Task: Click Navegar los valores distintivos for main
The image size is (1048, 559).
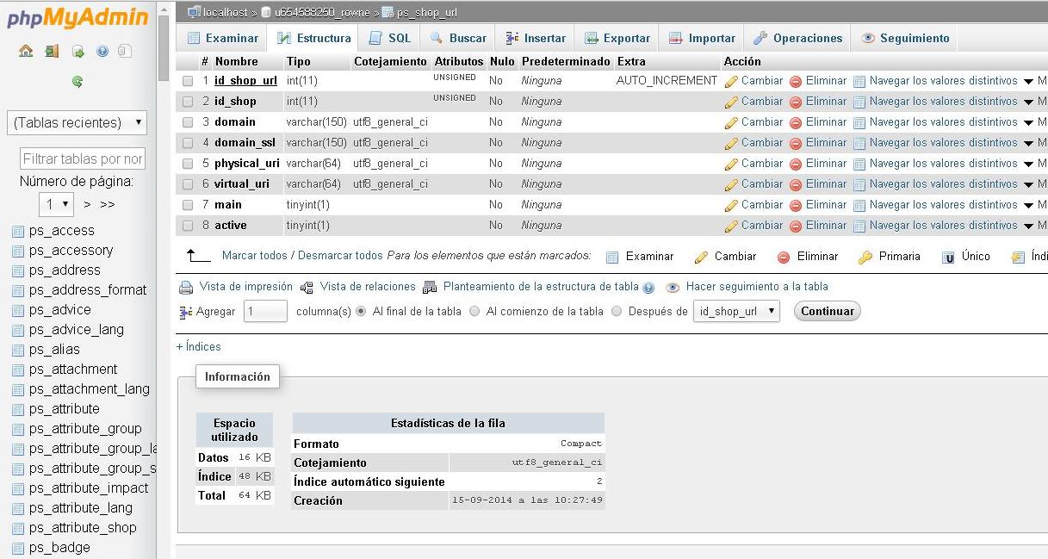Action: [943, 205]
